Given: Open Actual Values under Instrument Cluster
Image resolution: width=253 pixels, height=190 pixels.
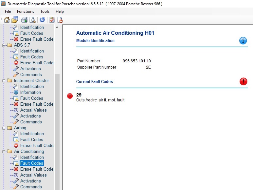Looking at the screenshot, I should click(x=33, y=110).
